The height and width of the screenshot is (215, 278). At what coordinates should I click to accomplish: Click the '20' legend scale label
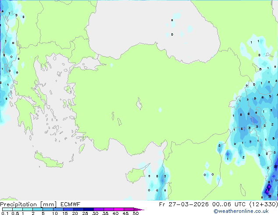[75, 213]
